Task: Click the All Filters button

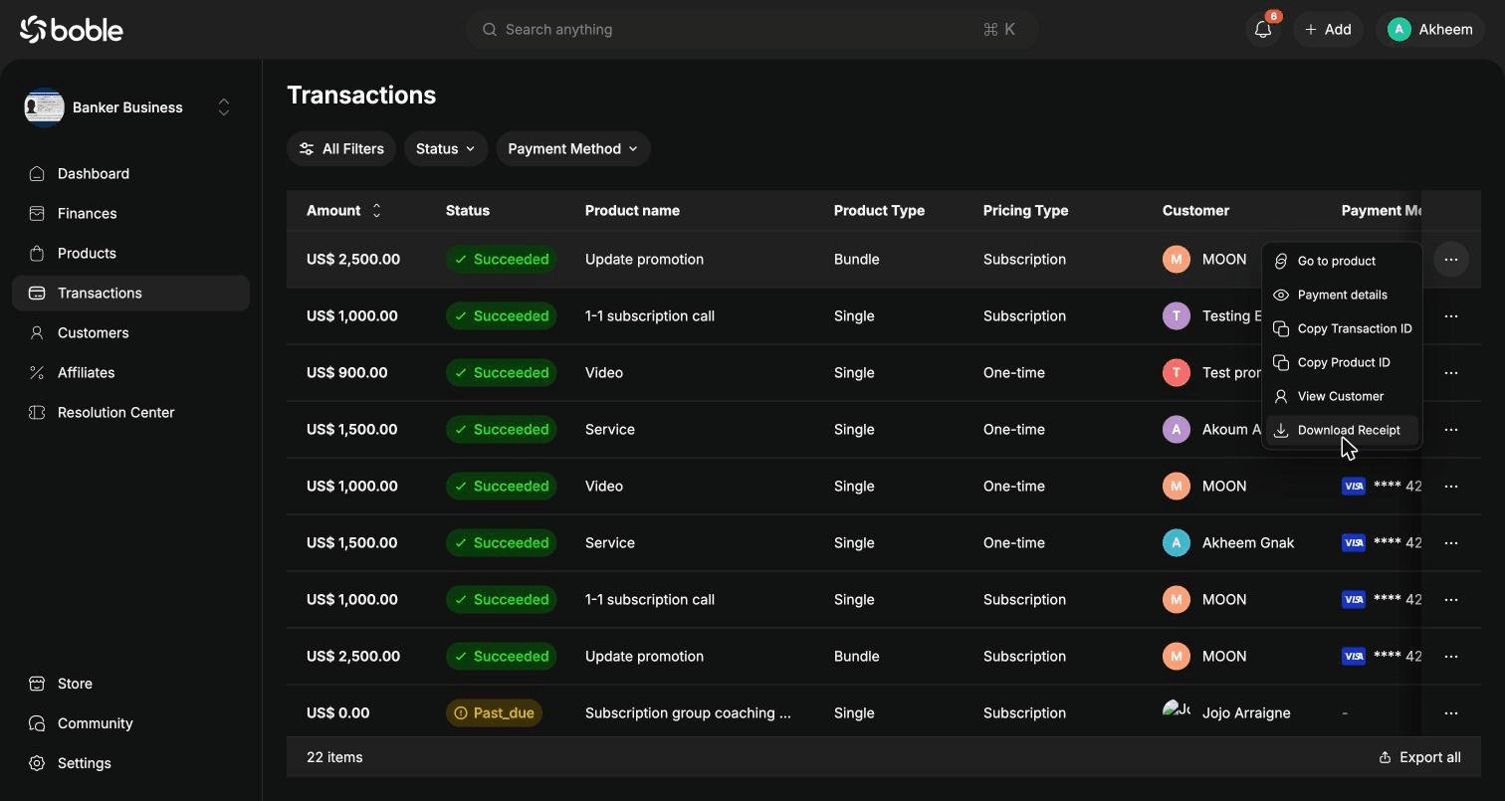Action: coord(341,148)
